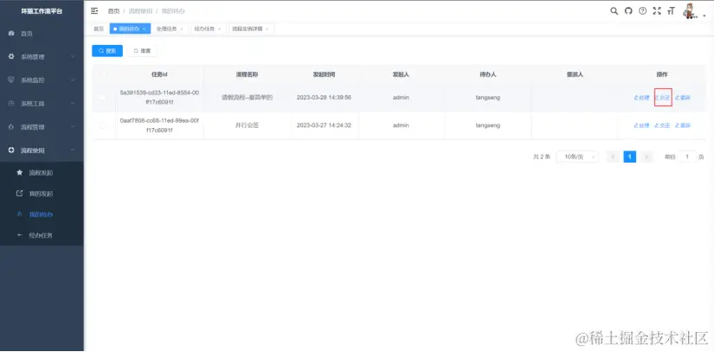Click the cell 2023-03-27 14:24:32
Screen dimensions: 714x352
tap(325, 125)
